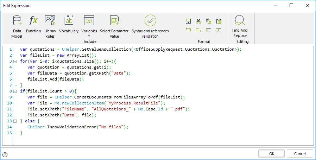Click "fileList.Count" on line 8

[x=45, y=91]
